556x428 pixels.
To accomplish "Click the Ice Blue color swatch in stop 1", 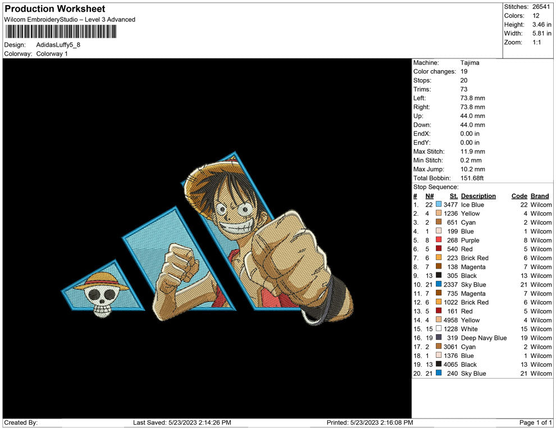I will click(439, 204).
